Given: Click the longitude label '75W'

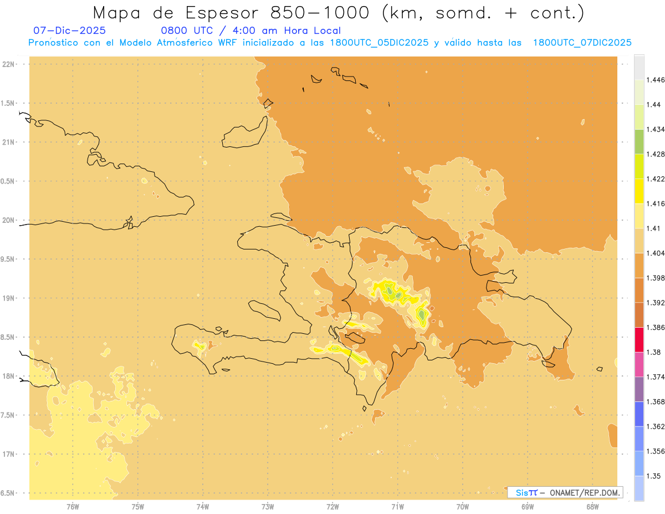Looking at the screenshot, I should coord(138,506).
